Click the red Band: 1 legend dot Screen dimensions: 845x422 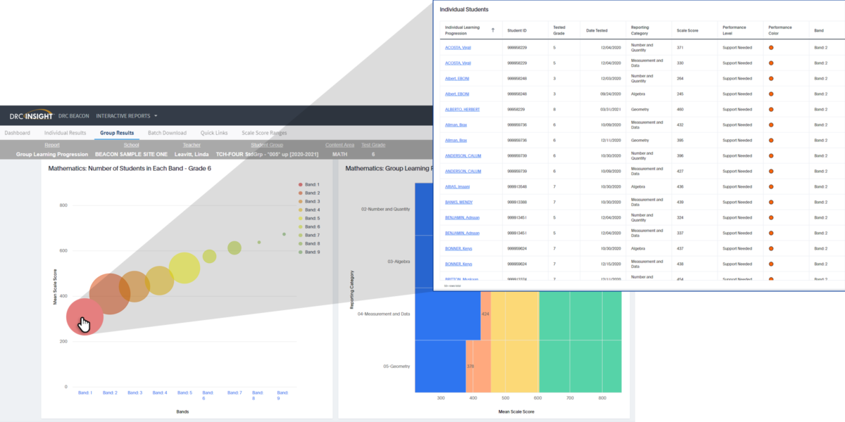(x=301, y=184)
